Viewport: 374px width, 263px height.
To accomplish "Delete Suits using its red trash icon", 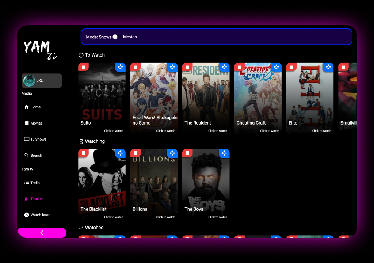I will (x=84, y=67).
